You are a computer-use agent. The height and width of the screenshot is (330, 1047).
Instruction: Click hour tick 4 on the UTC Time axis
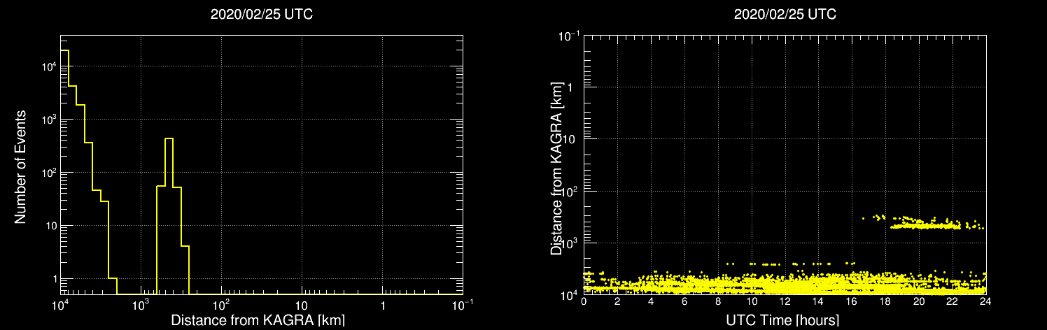(x=651, y=302)
